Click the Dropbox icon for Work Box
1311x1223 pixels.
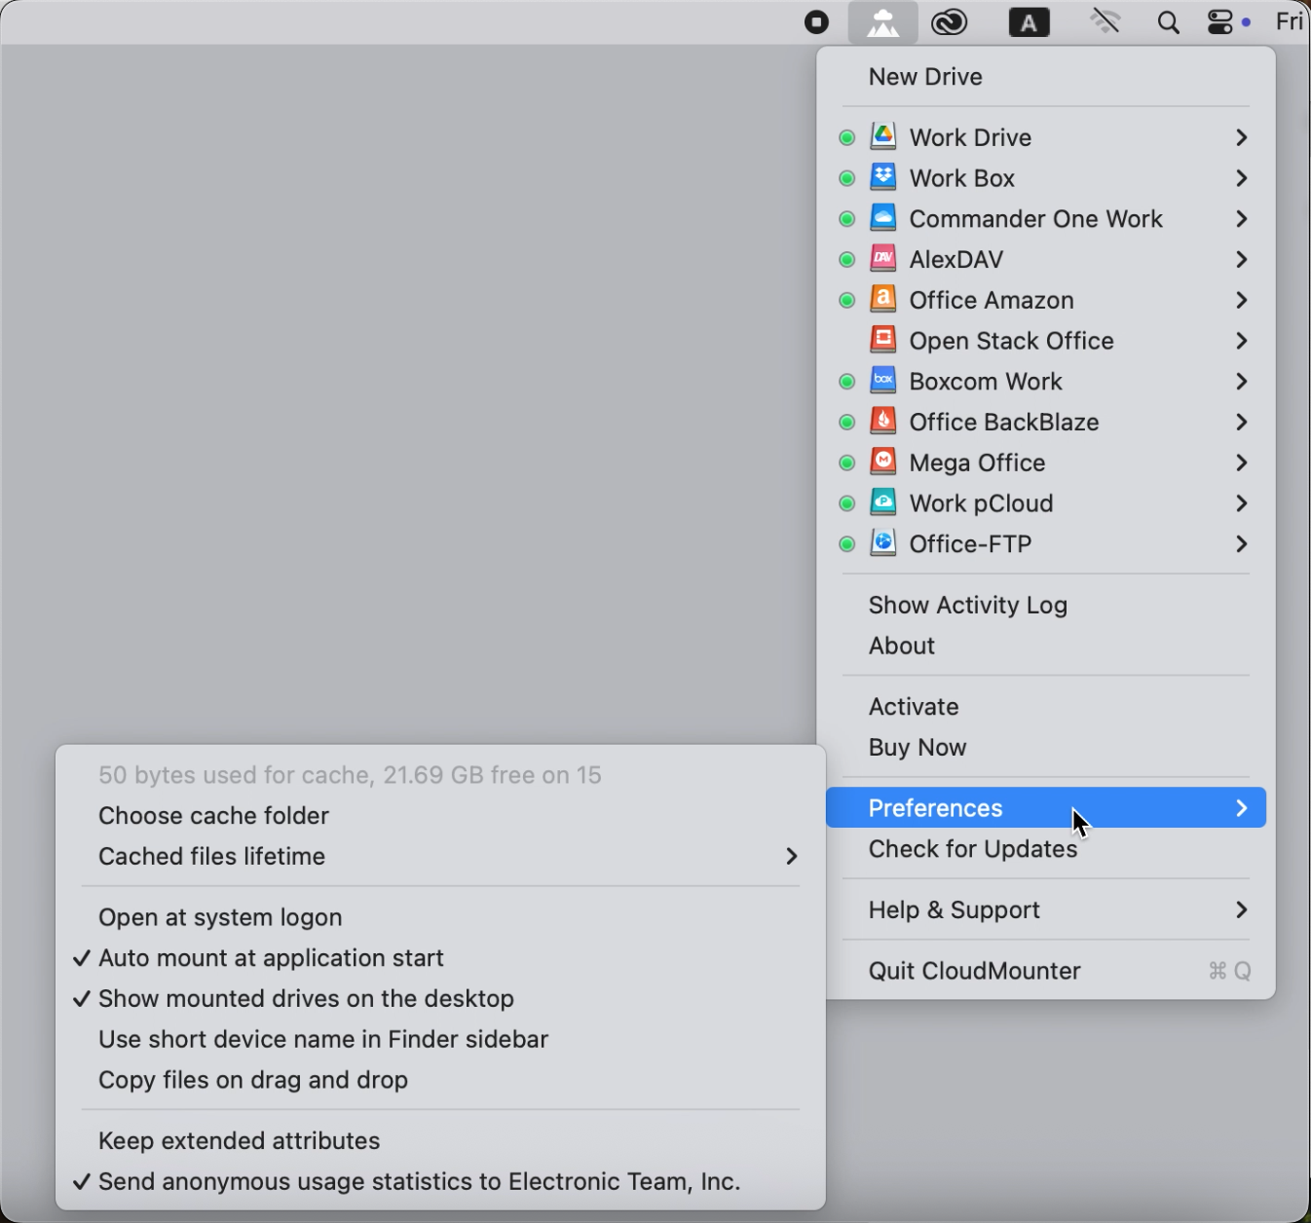point(882,177)
